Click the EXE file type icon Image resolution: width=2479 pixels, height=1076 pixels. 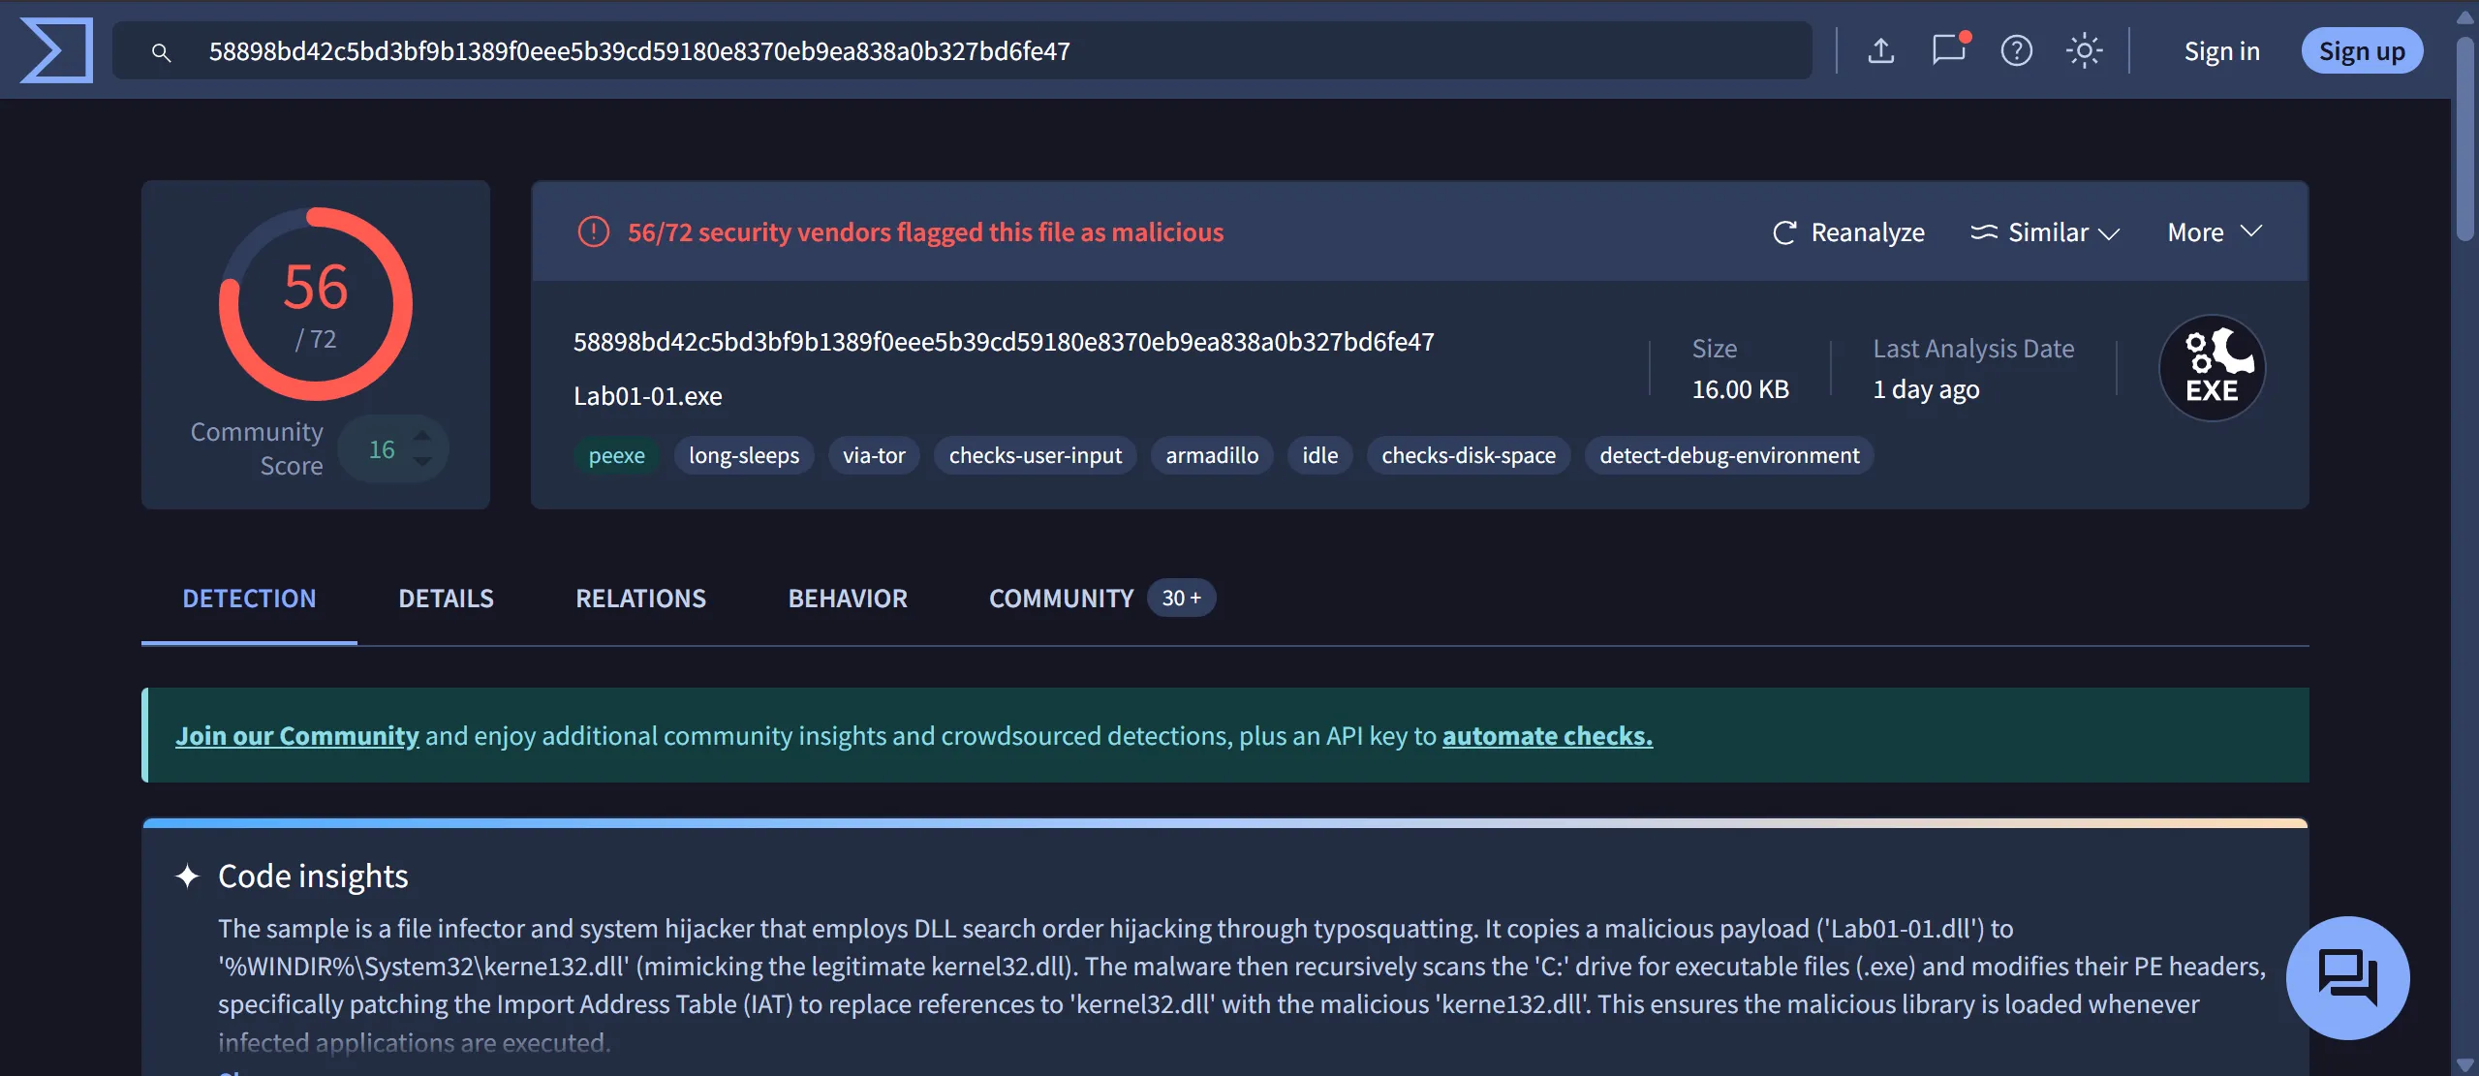[x=2212, y=368]
